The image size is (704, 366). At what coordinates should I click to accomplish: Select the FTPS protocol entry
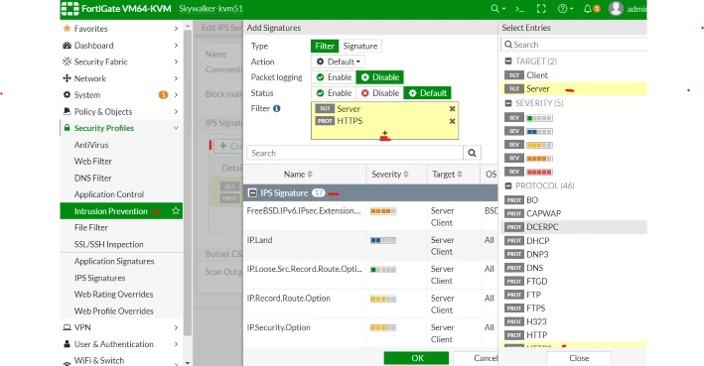(573, 308)
